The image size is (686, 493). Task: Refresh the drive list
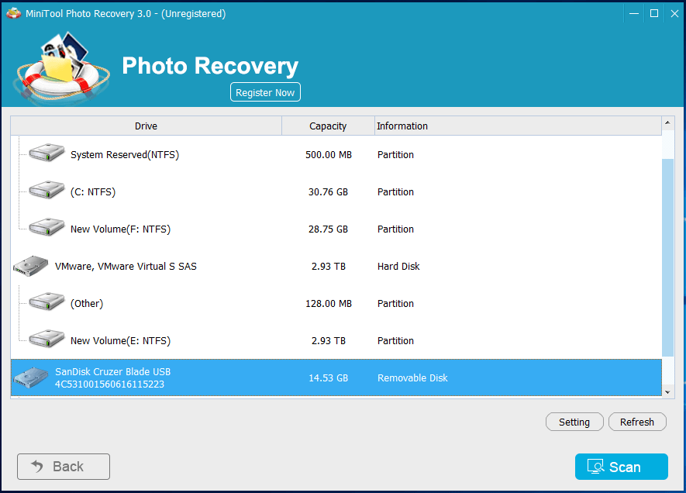pos(637,422)
